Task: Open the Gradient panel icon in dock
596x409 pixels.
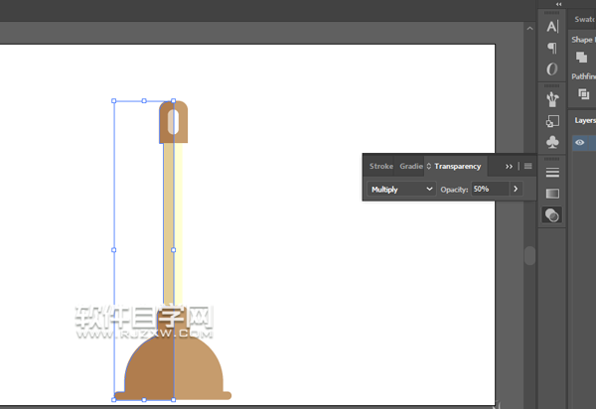Action: pyautogui.click(x=552, y=193)
